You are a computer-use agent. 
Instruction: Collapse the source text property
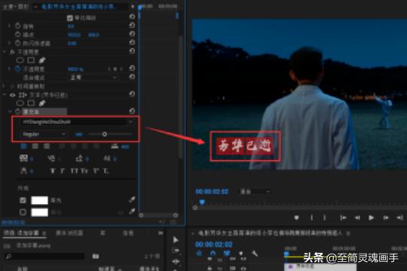pyautogui.click(x=10, y=111)
